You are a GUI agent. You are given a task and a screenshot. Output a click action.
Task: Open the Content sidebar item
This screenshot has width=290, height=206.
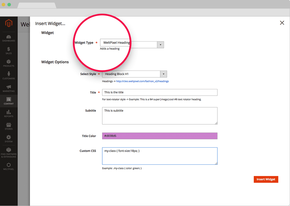click(9, 101)
